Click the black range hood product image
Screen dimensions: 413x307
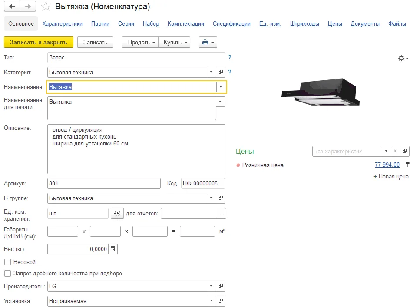pos(320,92)
